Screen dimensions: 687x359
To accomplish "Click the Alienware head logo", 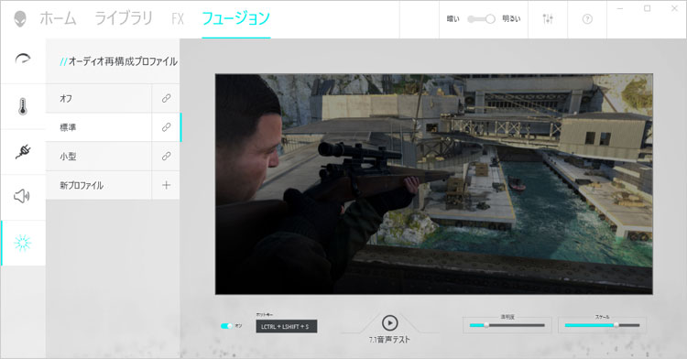I will pos(20,19).
